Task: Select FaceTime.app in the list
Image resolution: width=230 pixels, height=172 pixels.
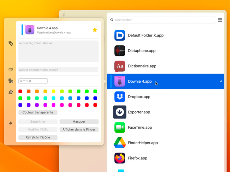Action: pos(165,127)
